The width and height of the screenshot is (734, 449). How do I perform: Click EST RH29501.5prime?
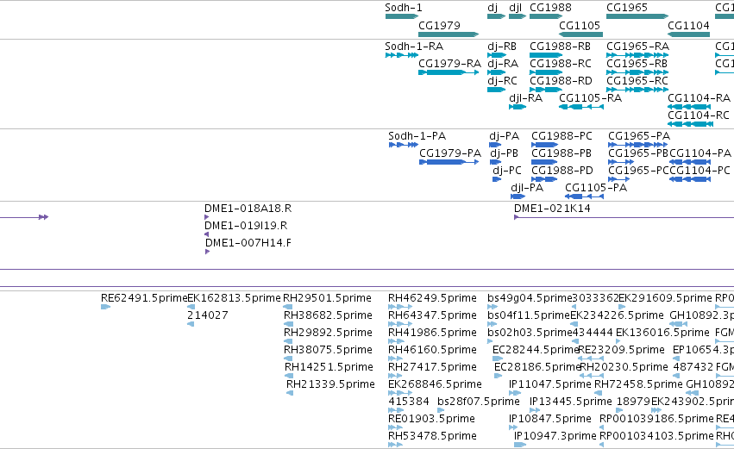pyautogui.click(x=288, y=308)
